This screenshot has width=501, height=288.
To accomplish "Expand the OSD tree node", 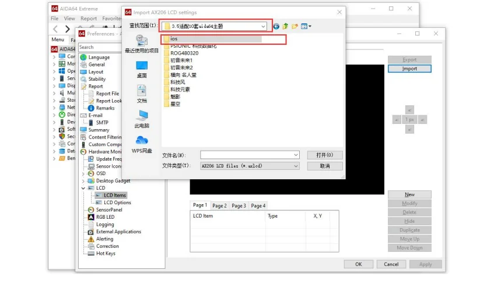I will coord(83,173).
